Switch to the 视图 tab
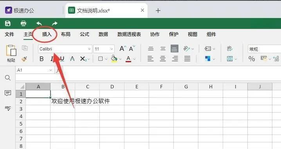This screenshot has height=149, width=281. 193,34
